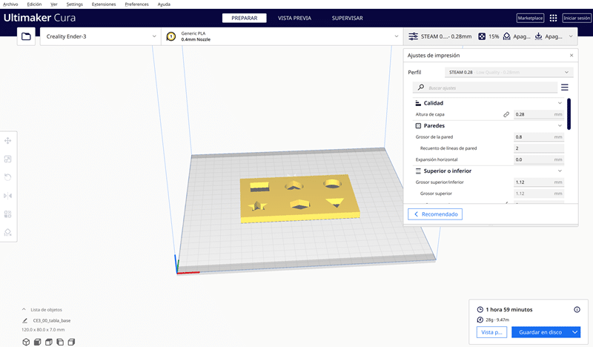Viewport: 593px width, 347px height.
Task: Edit the Expansión horizontal value
Action: (539, 159)
